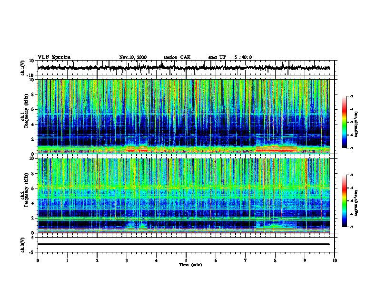377x292 pixels.
Task: Click the "-3" label on ch.1 color scale
Action: pos(351,96)
